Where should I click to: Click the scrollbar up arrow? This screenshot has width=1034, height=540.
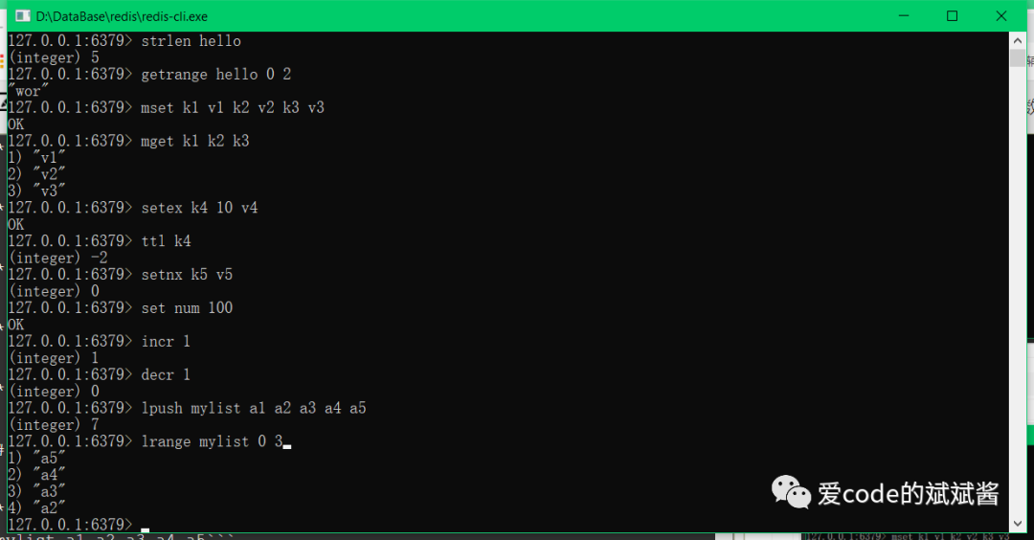(x=1017, y=40)
